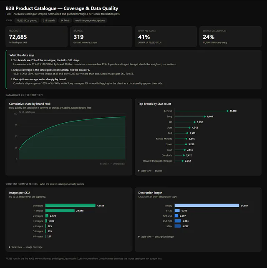This screenshot has width=267, height=268.
Task: Click the Hewlett Packard Enterprise lollipop dot
Action: pyautogui.click(x=182, y=161)
